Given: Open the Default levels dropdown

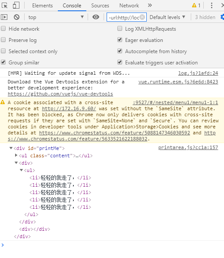Looking at the screenshot, I should [167, 17].
